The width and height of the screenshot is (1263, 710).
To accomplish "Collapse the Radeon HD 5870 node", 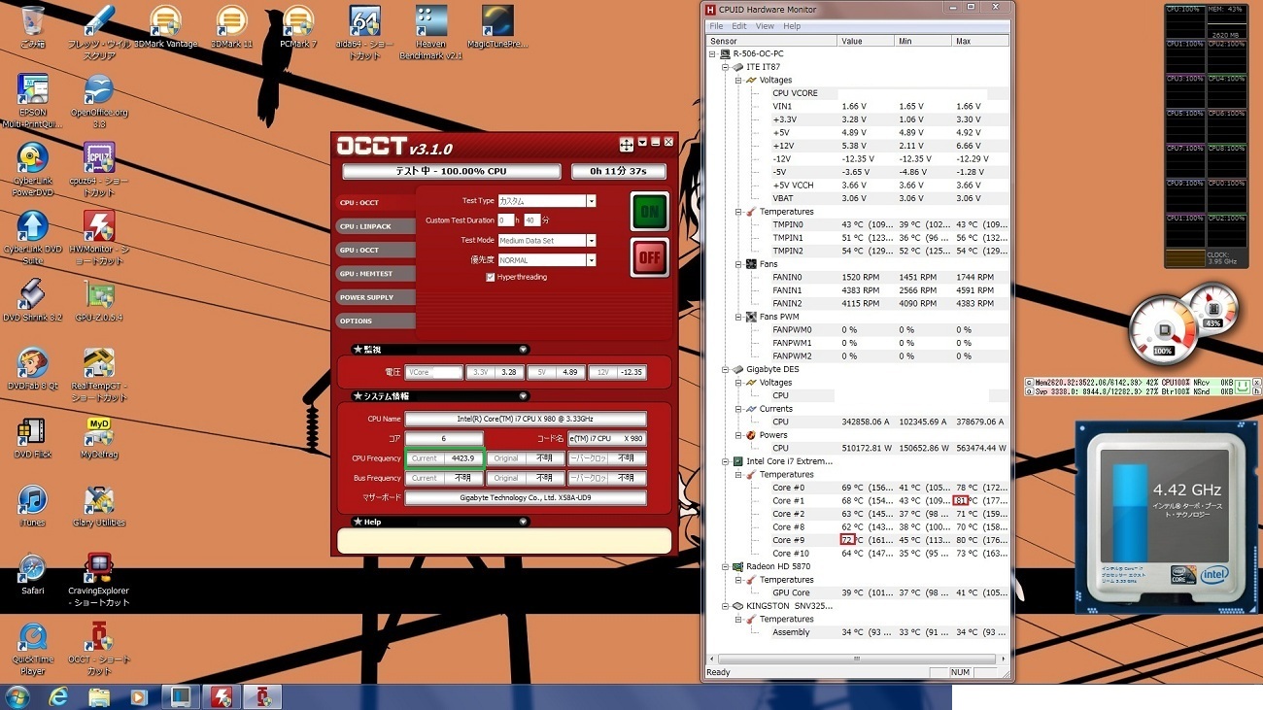I will [x=725, y=566].
